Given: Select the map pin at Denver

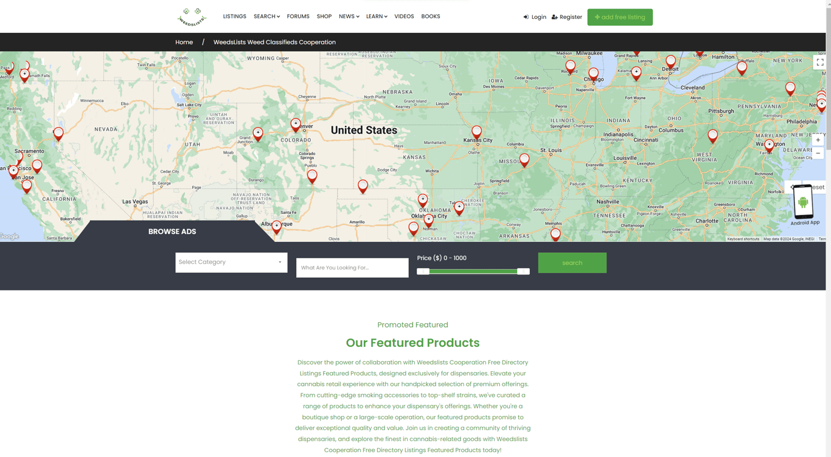Looking at the screenshot, I should pyautogui.click(x=296, y=125).
